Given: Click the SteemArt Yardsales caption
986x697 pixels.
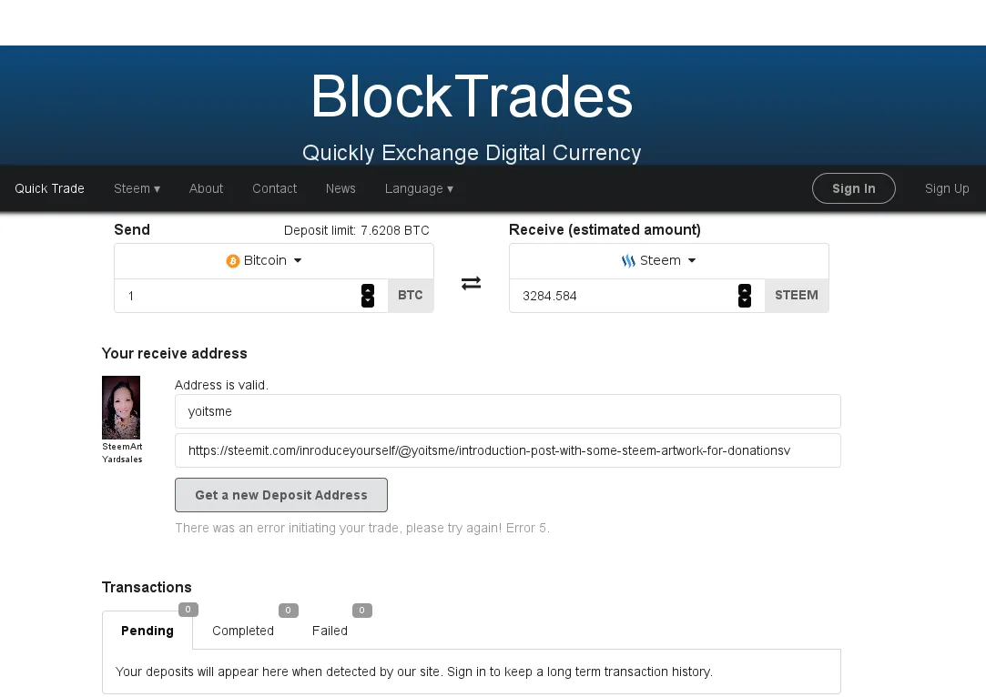Looking at the screenshot, I should click(x=122, y=452).
